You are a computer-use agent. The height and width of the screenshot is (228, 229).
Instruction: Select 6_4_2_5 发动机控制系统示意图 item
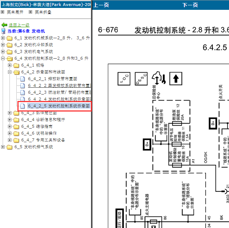pyautogui.click(x=59, y=106)
